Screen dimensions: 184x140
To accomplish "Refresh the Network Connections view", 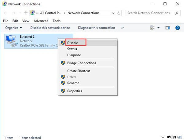I will [x=119, y=13].
